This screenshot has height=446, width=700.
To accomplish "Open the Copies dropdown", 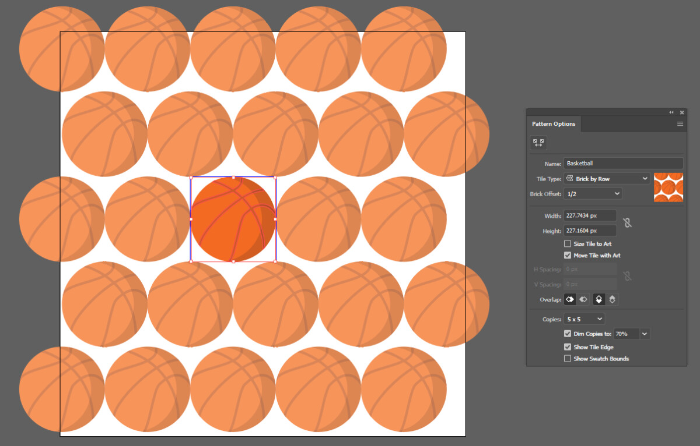I will (583, 318).
